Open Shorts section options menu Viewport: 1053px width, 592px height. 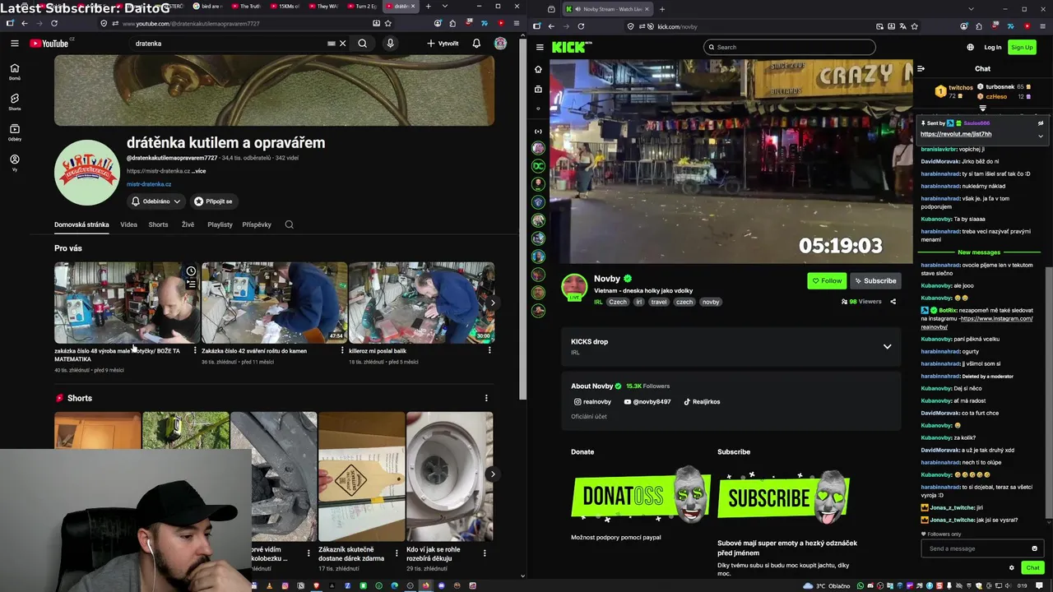[x=486, y=398]
